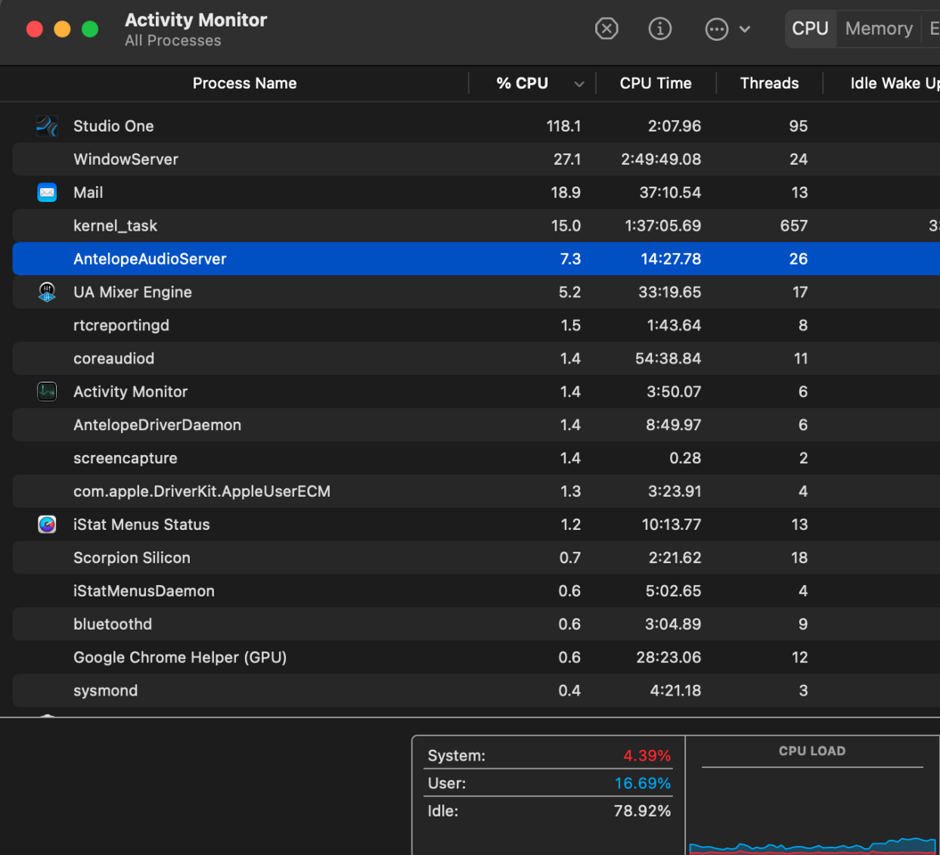Click the Mail envelope icon
Image resolution: width=940 pixels, height=855 pixels.
coord(46,192)
